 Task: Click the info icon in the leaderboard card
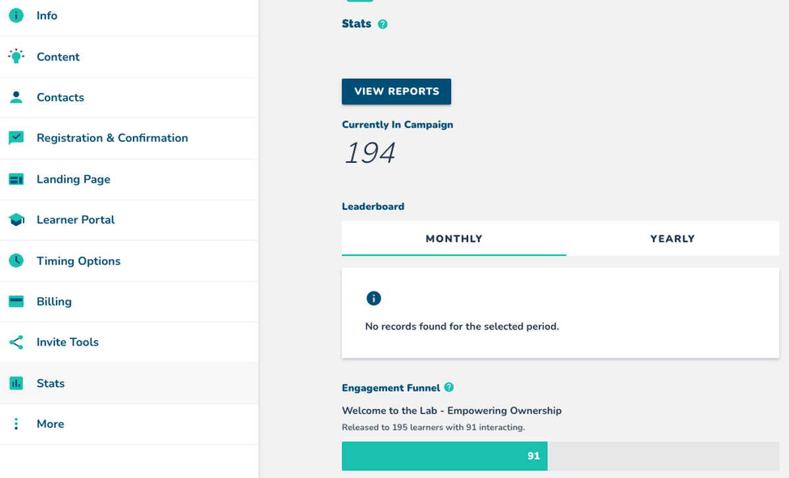click(373, 299)
